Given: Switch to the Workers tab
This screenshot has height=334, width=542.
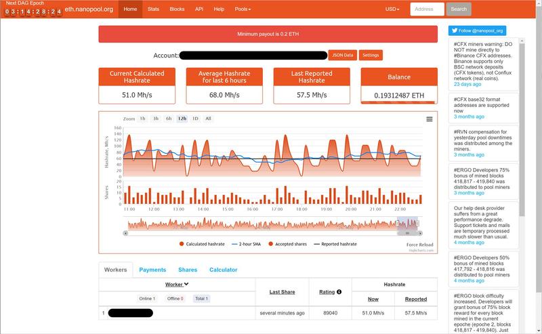Looking at the screenshot, I should (x=115, y=270).
